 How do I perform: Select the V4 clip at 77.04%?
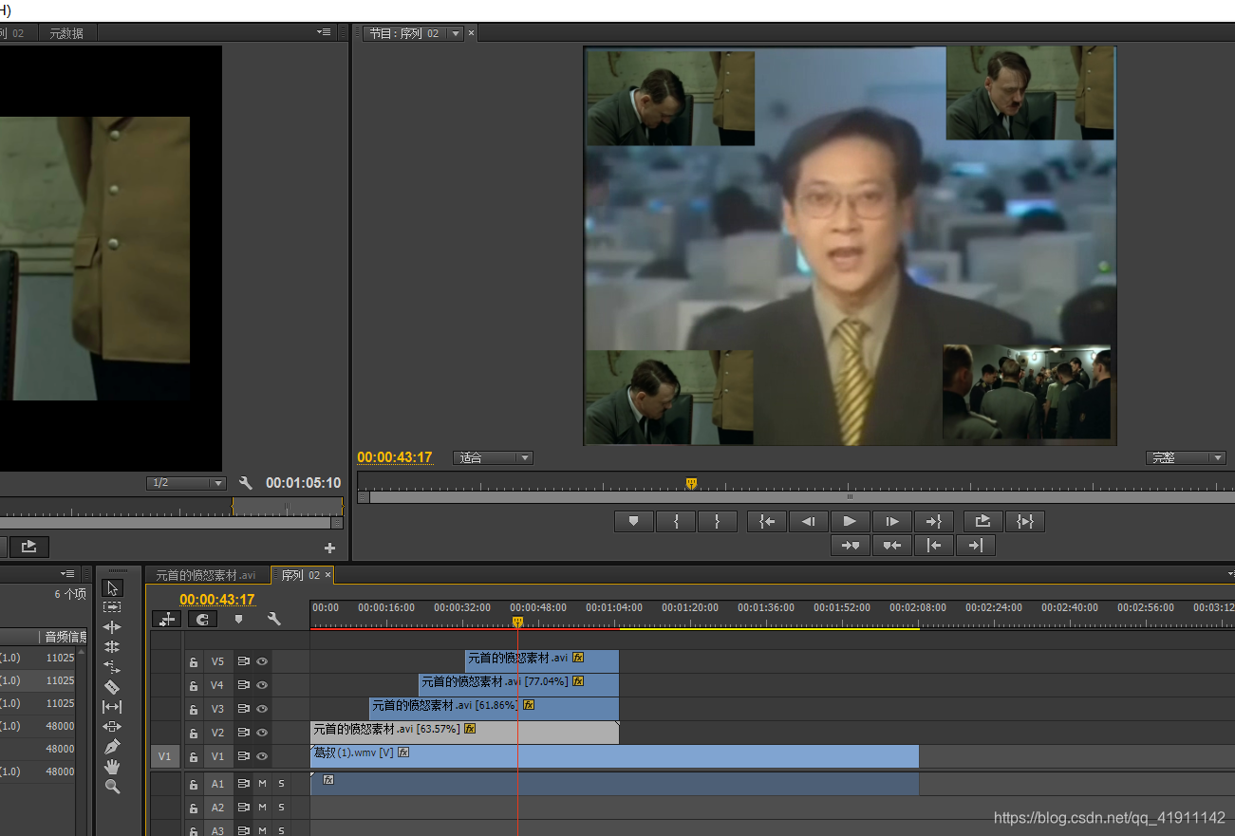(518, 685)
